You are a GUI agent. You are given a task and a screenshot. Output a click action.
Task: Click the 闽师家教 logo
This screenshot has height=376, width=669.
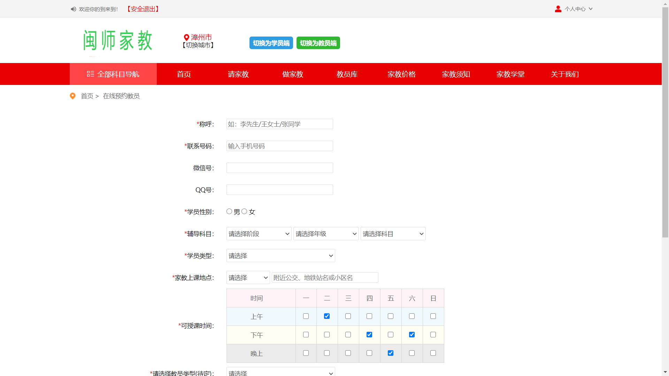click(118, 40)
